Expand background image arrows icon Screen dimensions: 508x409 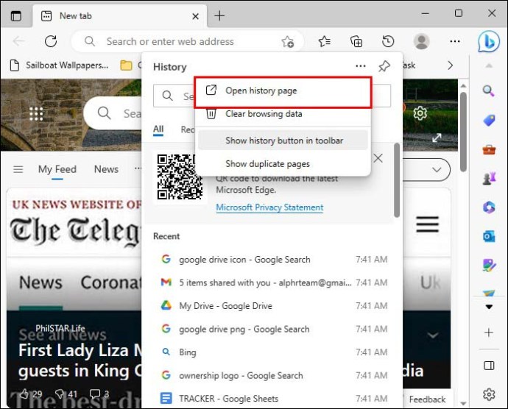(x=437, y=138)
